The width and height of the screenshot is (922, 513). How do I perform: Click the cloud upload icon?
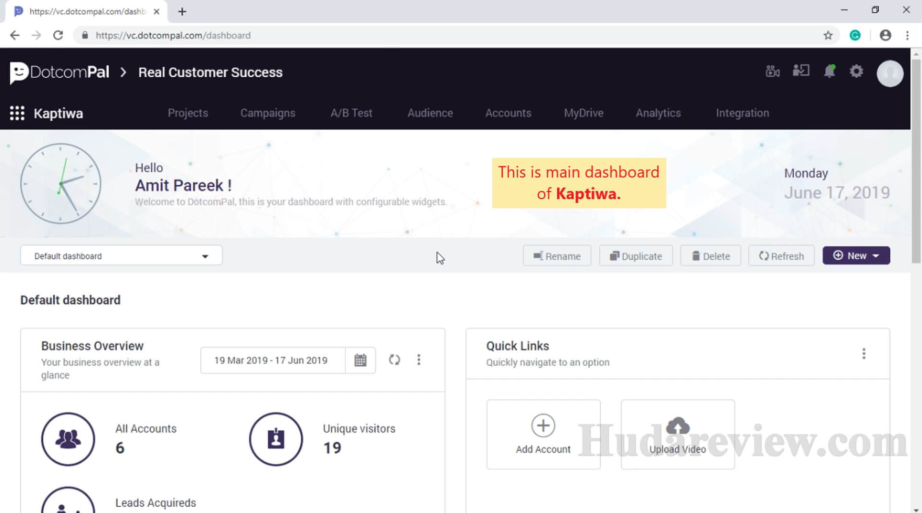coord(678,426)
